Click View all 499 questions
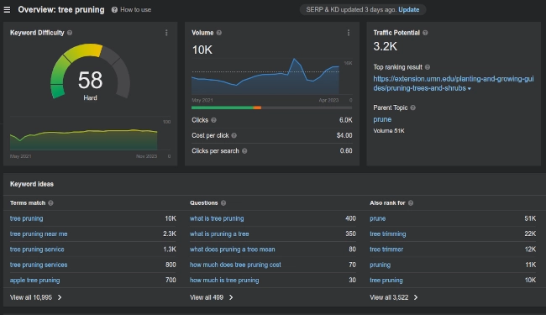This screenshot has height=315, width=546. click(207, 297)
